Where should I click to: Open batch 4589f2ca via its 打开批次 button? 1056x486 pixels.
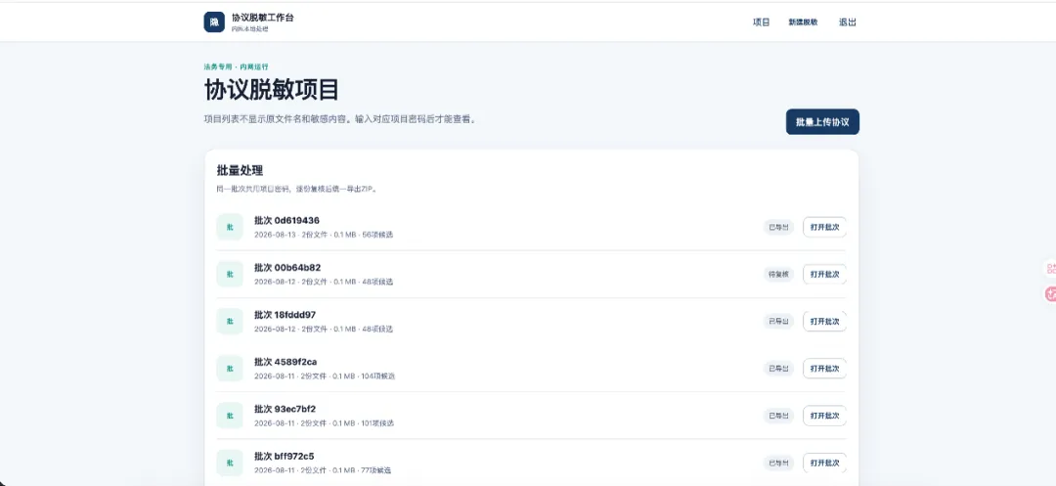click(x=824, y=369)
